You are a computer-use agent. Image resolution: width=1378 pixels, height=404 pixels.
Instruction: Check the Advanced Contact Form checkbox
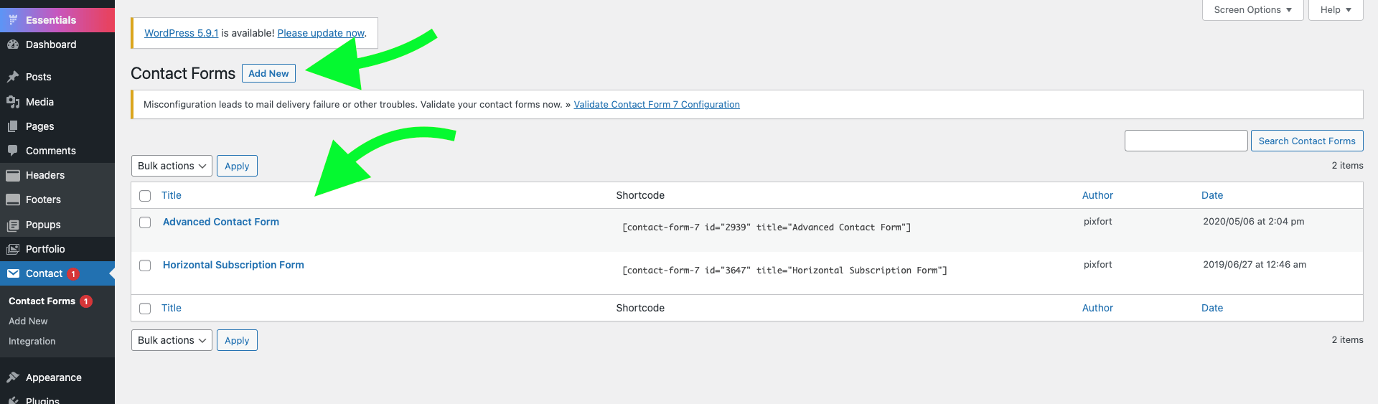tap(145, 222)
